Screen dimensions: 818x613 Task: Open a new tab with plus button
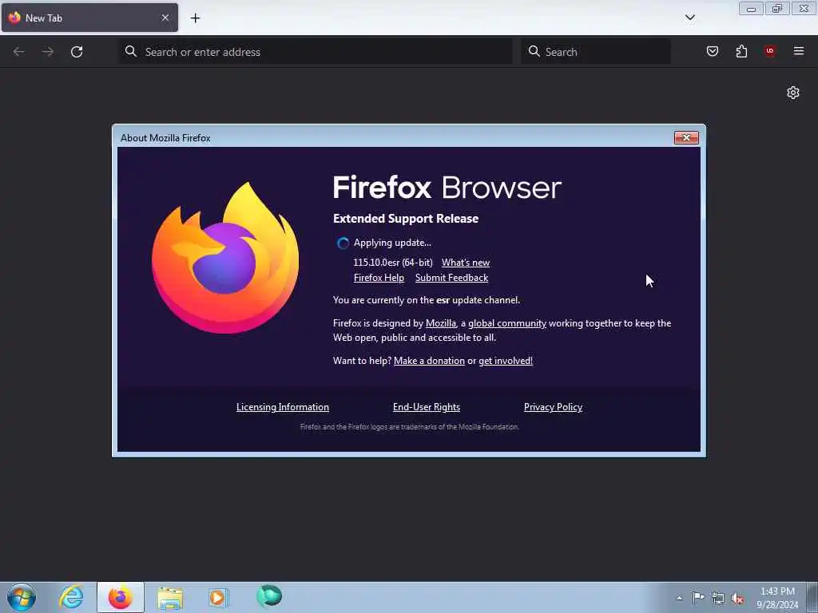tap(195, 18)
